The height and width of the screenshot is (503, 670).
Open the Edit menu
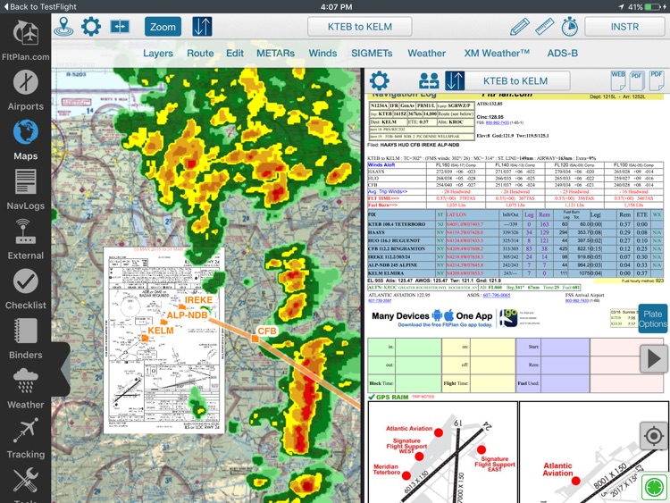[235, 53]
